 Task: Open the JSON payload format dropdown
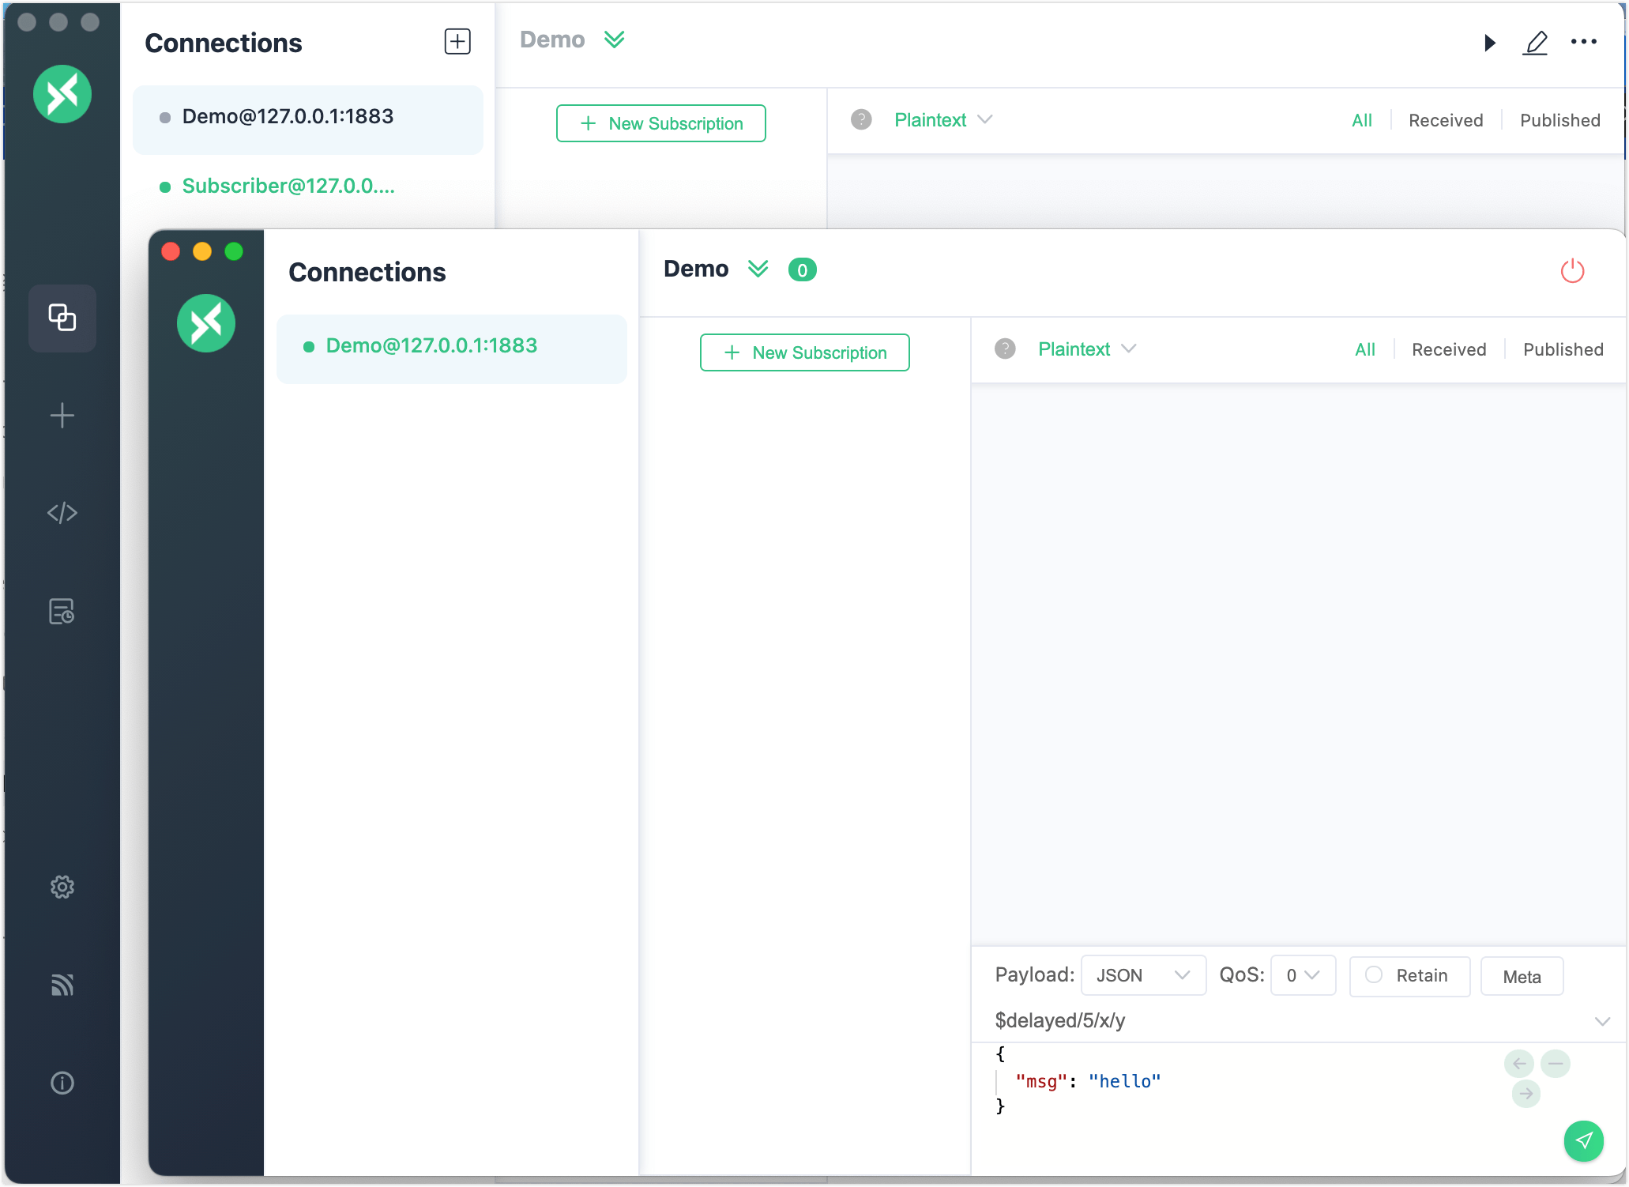(x=1142, y=976)
